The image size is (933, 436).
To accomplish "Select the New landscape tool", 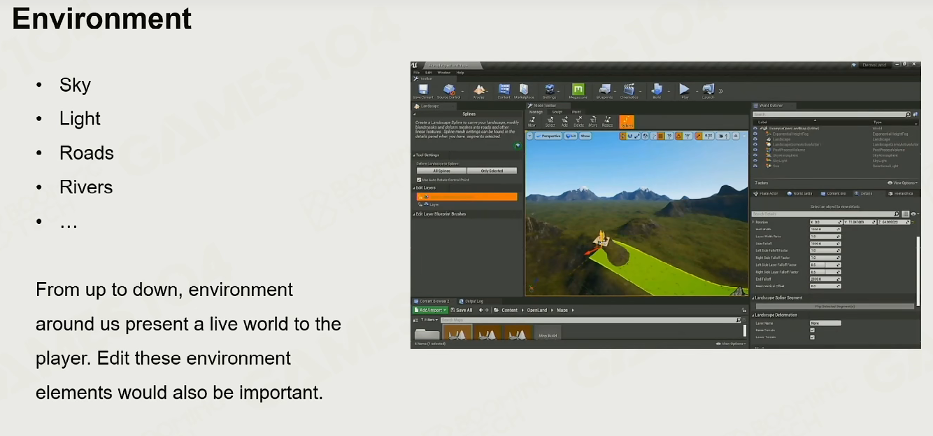I will tap(532, 121).
